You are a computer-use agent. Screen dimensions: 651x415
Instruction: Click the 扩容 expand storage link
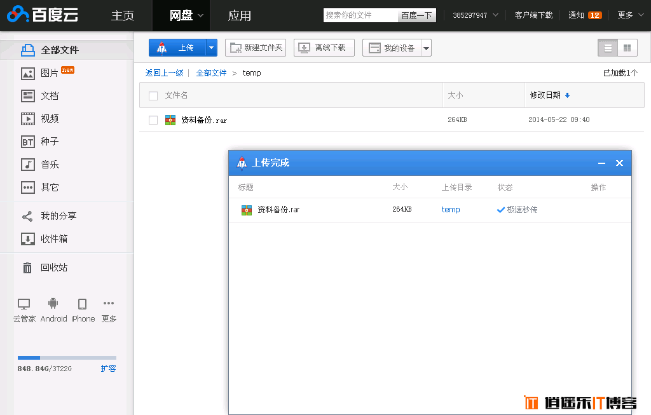[x=108, y=369]
